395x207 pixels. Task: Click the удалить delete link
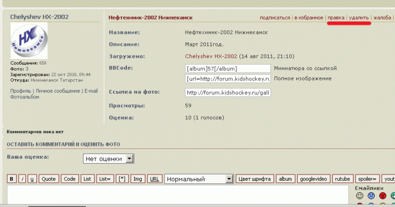(359, 18)
